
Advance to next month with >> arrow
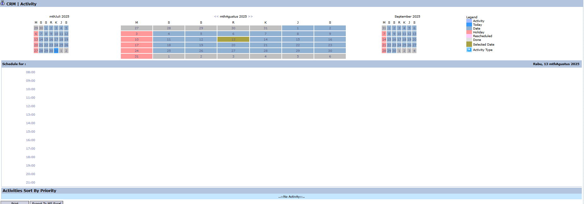click(x=250, y=17)
